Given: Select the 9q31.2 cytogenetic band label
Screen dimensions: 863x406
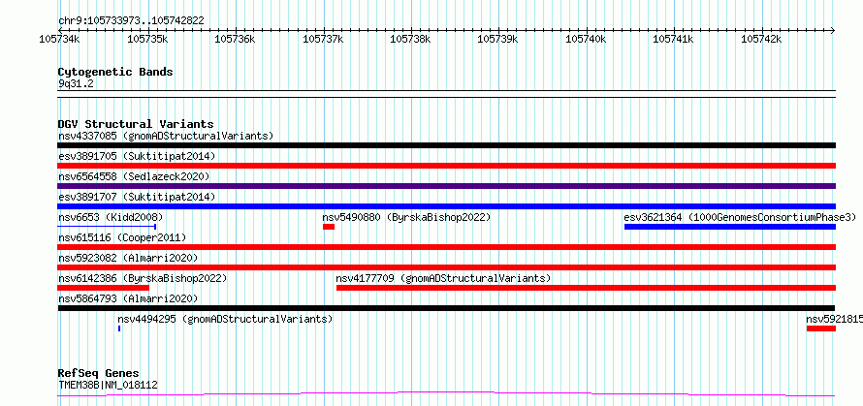Looking at the screenshot, I should [x=74, y=83].
